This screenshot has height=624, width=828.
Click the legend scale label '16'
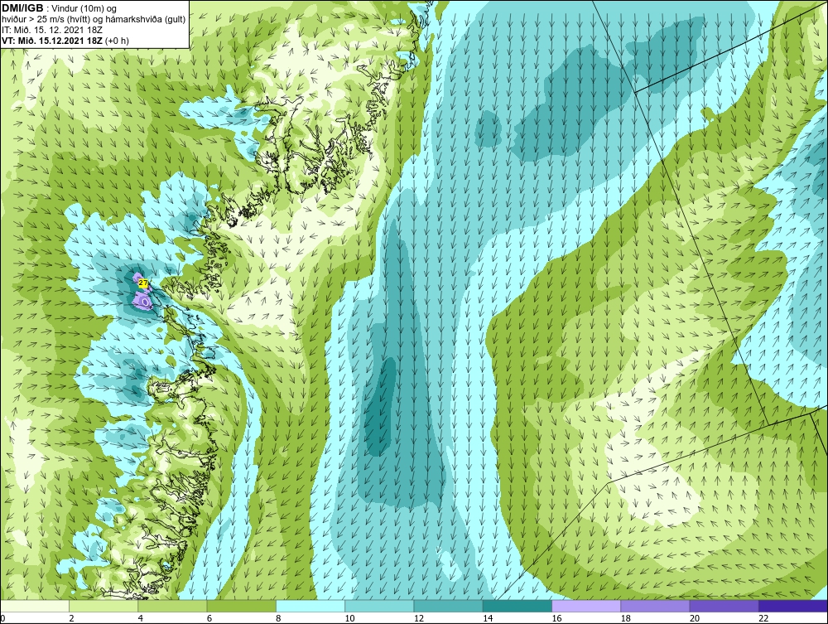(556, 619)
